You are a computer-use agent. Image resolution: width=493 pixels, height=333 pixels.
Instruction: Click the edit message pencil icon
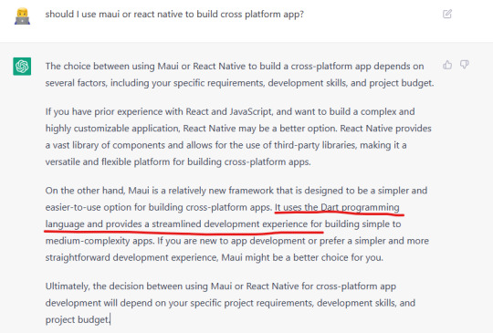pos(447,14)
